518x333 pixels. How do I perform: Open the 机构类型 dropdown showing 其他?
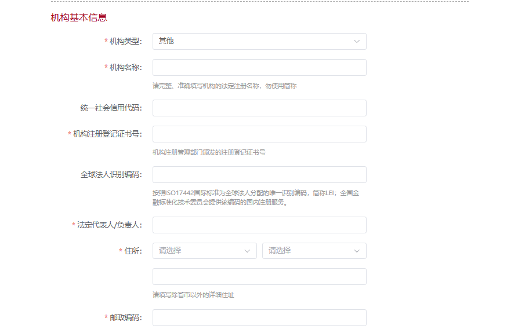tap(259, 41)
